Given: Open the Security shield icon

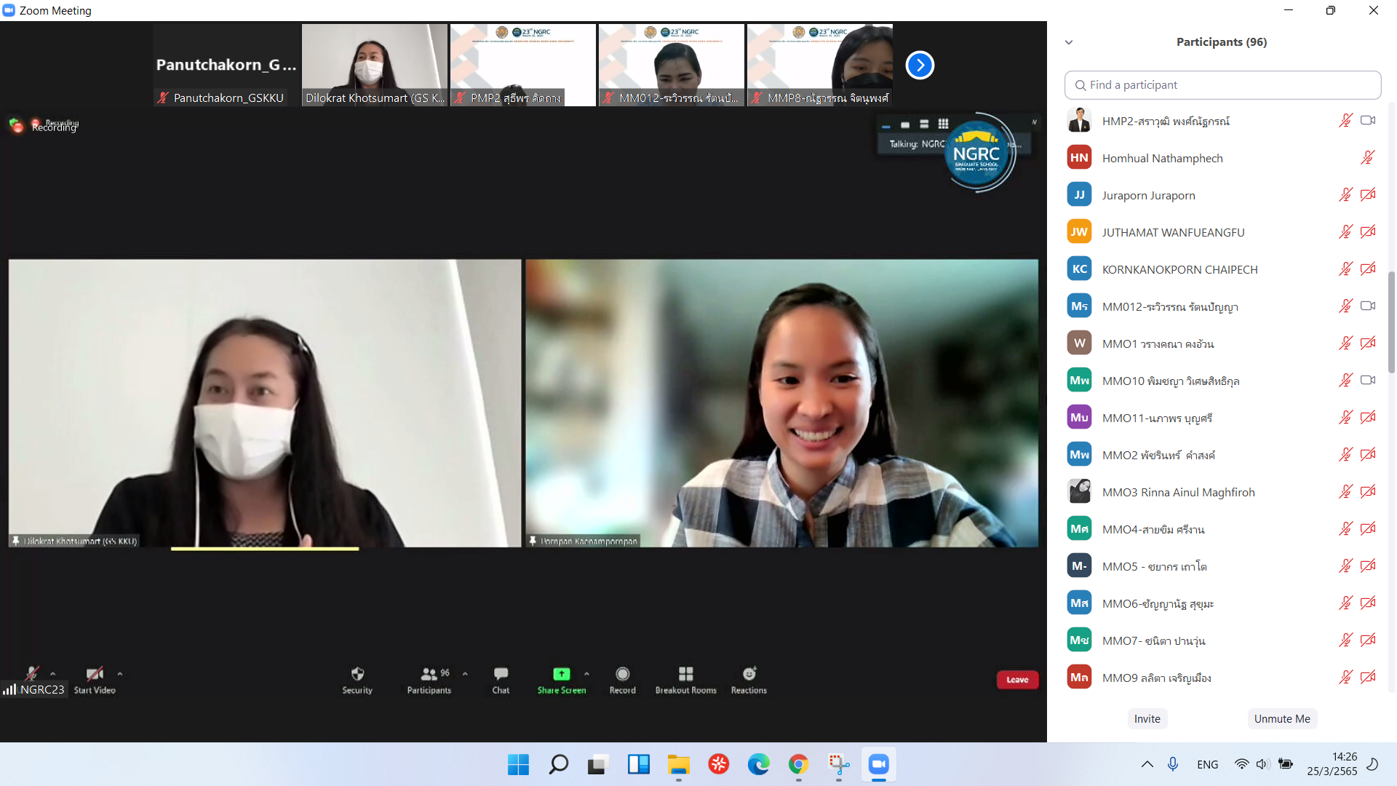Looking at the screenshot, I should coord(357,674).
